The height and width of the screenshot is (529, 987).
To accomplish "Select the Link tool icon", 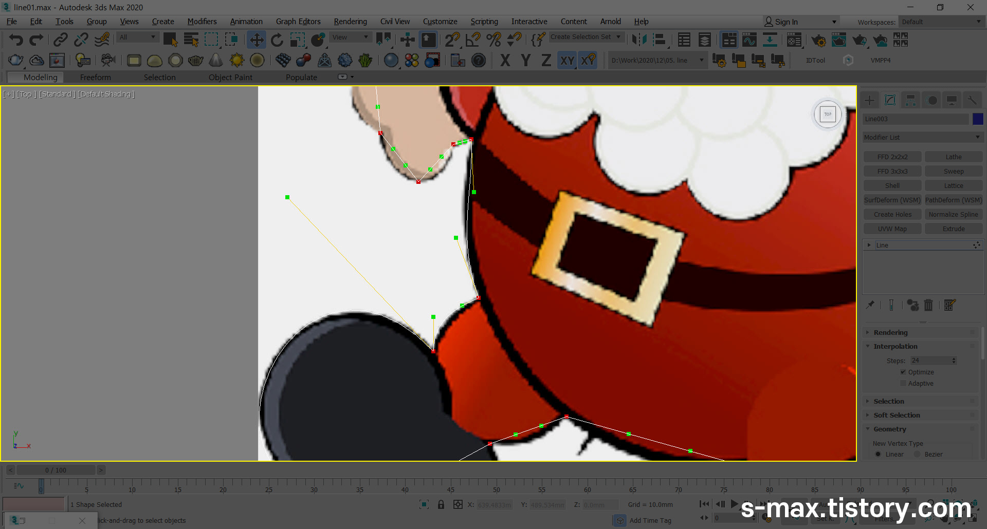I will click(61, 40).
